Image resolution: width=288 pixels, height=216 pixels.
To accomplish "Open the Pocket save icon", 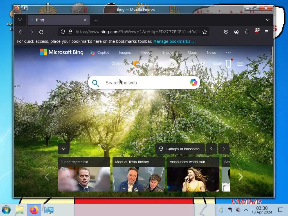I will pos(226,32).
